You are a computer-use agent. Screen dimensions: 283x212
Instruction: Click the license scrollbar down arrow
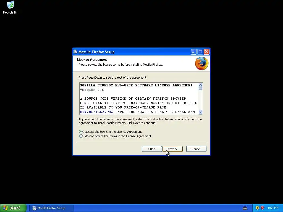201,112
